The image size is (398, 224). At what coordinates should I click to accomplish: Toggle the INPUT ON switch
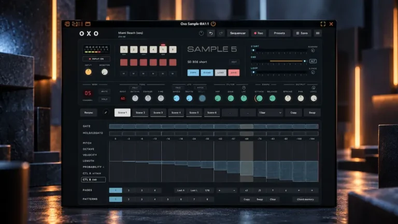click(96, 59)
